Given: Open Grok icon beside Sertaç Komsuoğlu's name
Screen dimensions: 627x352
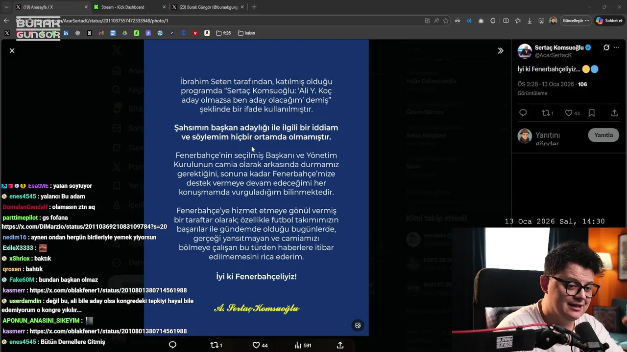Looking at the screenshot, I should pos(606,47).
